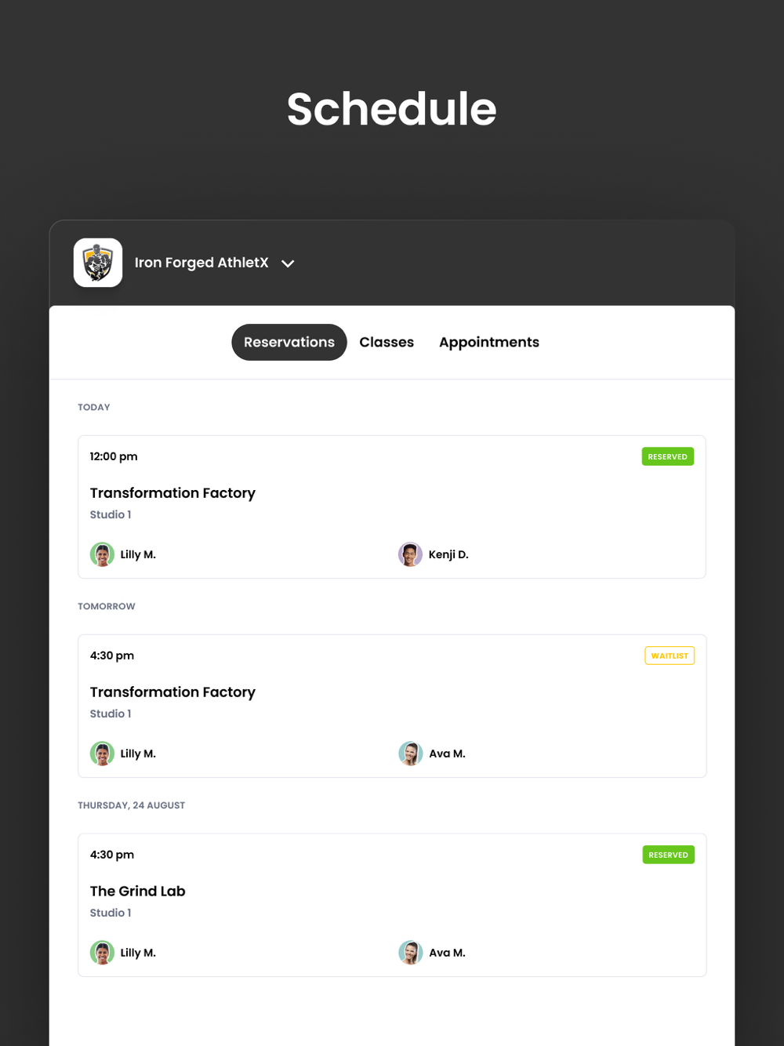
Task: Click the Iron Forged AthletX gym logo
Action: tap(98, 263)
